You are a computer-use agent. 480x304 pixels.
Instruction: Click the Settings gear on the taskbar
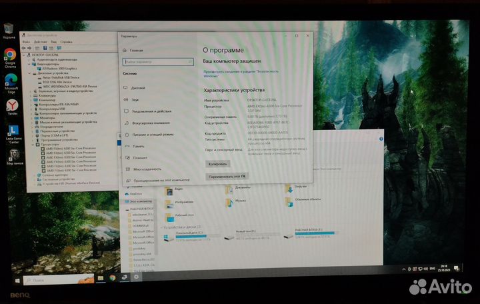(136, 277)
